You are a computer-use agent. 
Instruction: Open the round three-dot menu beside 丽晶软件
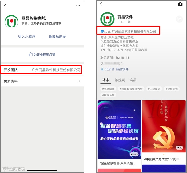(x=179, y=19)
